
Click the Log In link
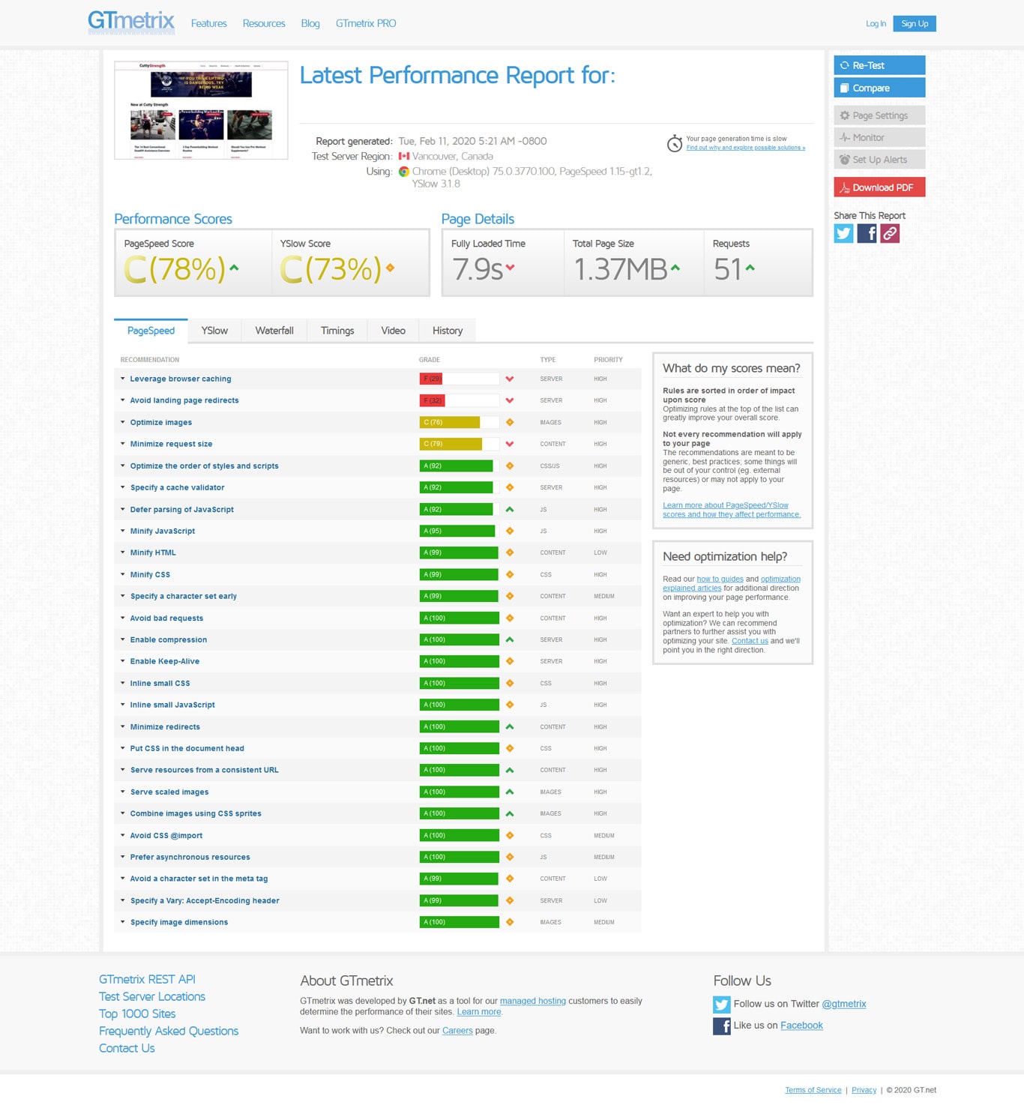(x=876, y=23)
